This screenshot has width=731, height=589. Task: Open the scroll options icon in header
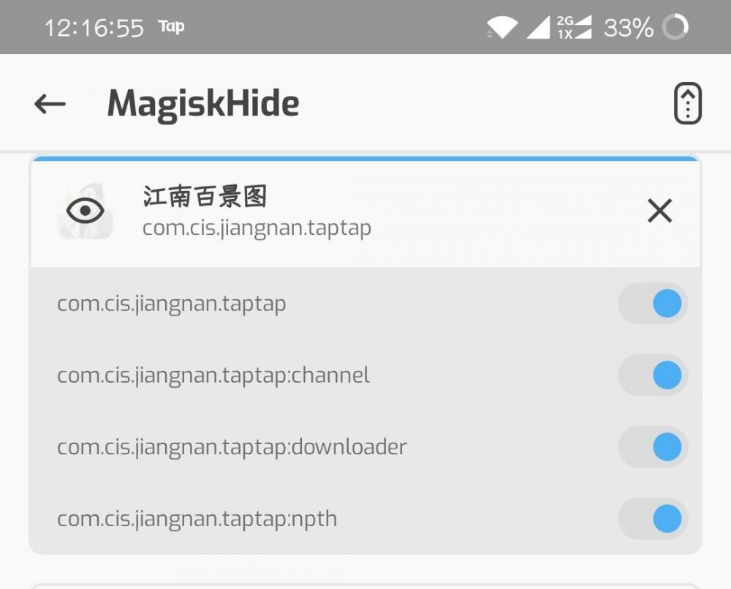[x=687, y=105]
